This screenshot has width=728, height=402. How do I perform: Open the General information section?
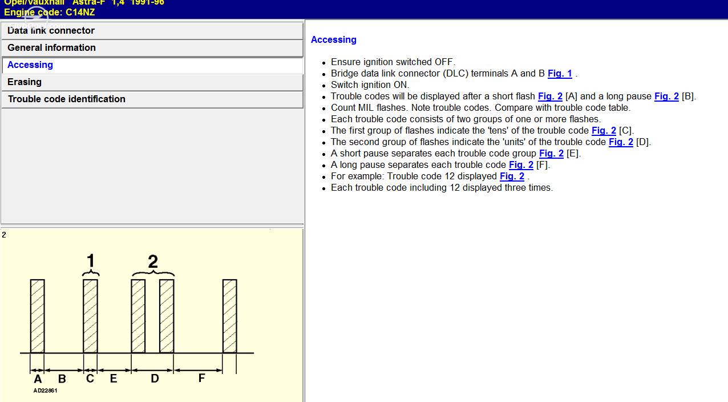(x=152, y=48)
